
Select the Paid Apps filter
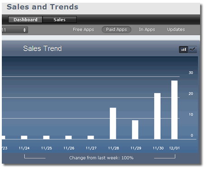click(116, 29)
